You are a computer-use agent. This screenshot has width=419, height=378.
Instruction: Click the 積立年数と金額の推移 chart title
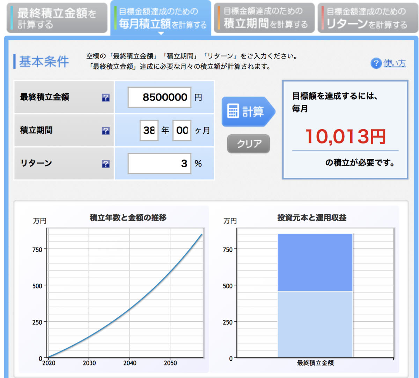pos(128,218)
